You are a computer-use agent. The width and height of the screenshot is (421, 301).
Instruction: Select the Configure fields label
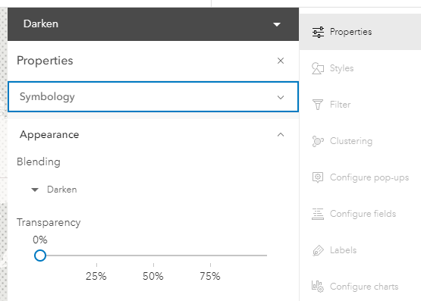click(x=363, y=214)
